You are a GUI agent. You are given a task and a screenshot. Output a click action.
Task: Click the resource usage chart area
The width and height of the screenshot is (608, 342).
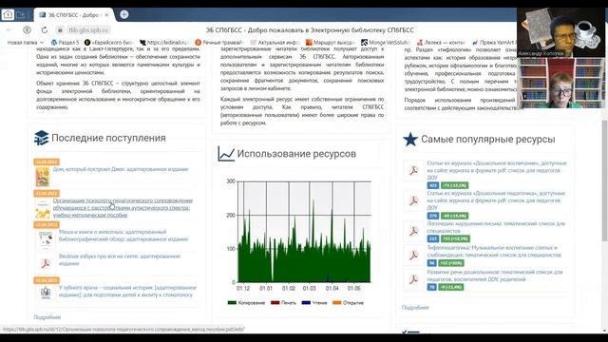[x=304, y=232]
